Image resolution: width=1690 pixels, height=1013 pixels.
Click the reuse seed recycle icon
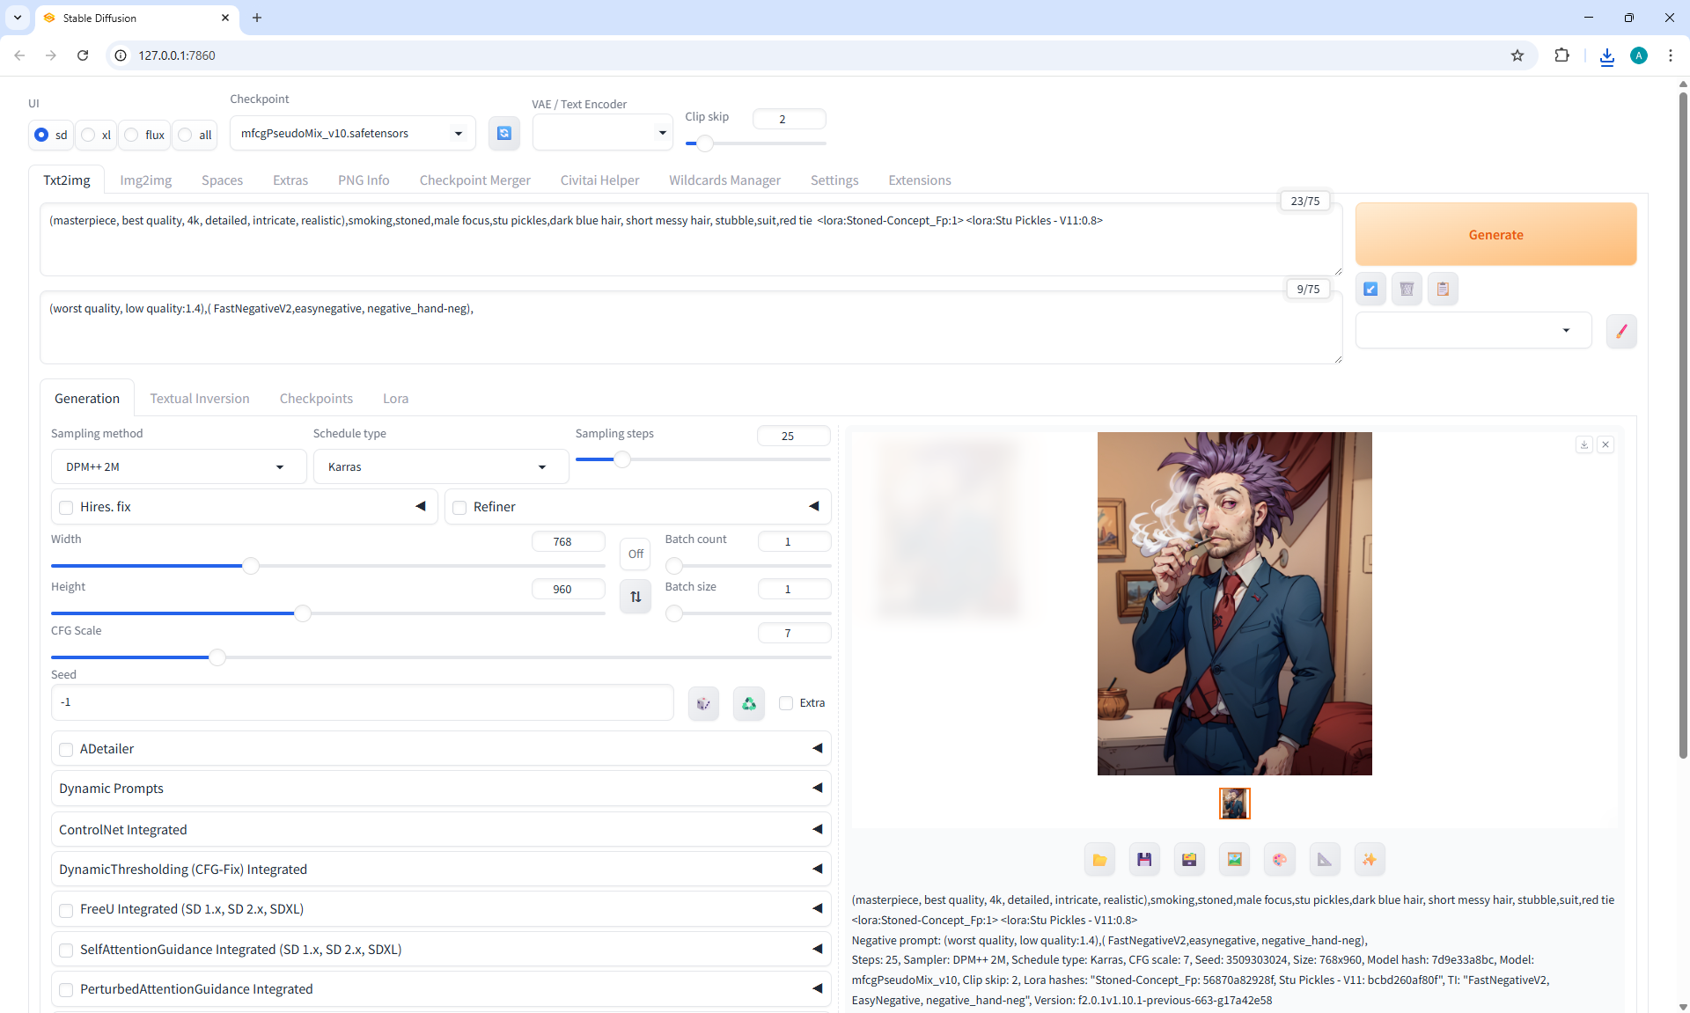click(x=748, y=703)
